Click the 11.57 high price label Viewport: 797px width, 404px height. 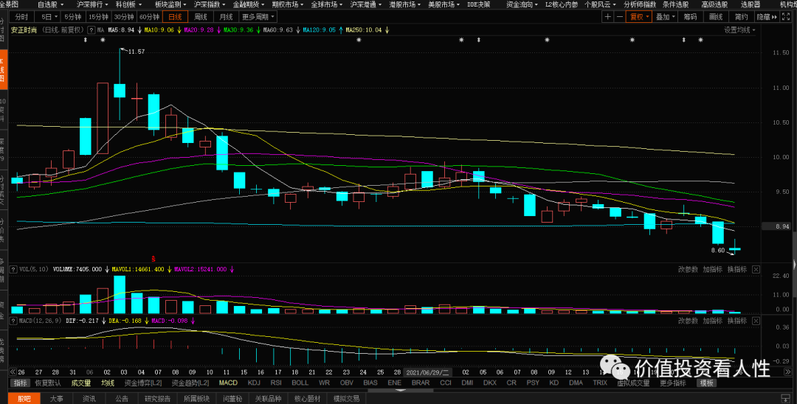(137, 52)
